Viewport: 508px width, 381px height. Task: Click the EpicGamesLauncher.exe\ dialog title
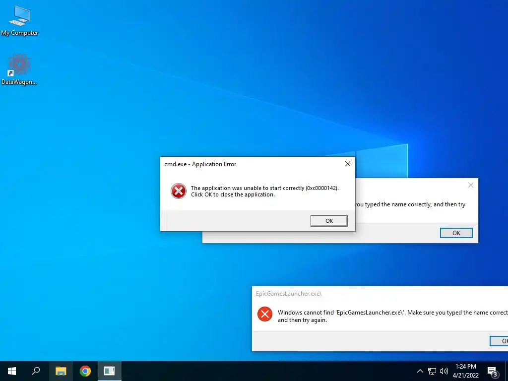[289, 294]
